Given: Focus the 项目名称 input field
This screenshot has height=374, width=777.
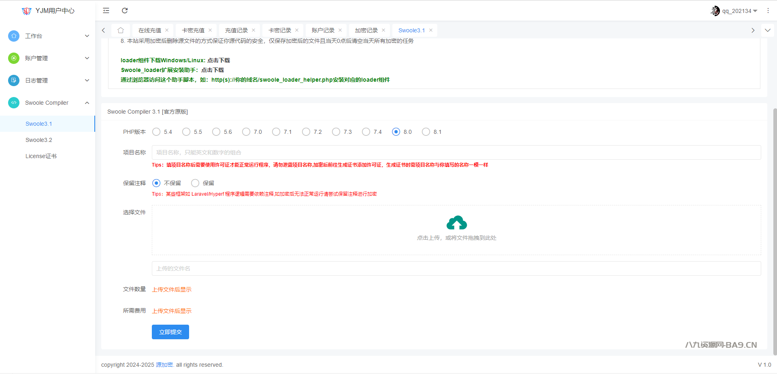Looking at the screenshot, I should point(456,152).
